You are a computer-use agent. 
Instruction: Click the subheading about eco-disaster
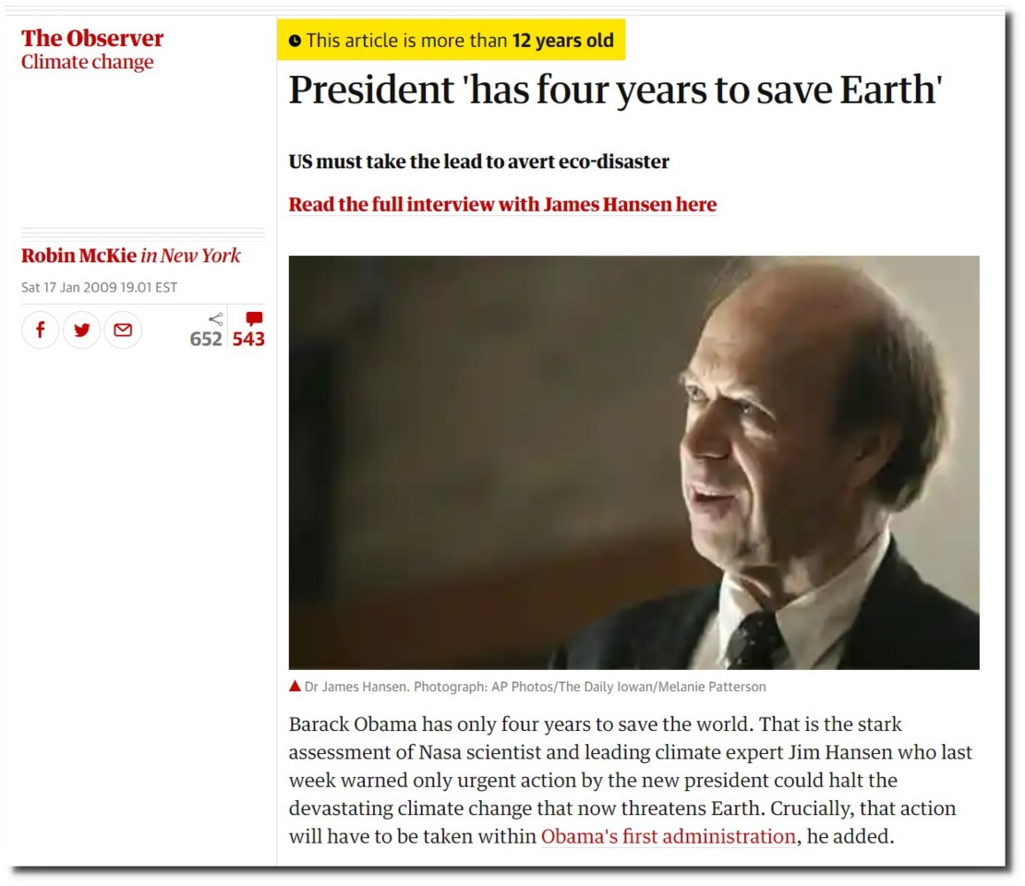tap(479, 162)
